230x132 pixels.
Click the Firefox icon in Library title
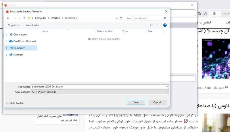pyautogui.click(x=6, y=5)
